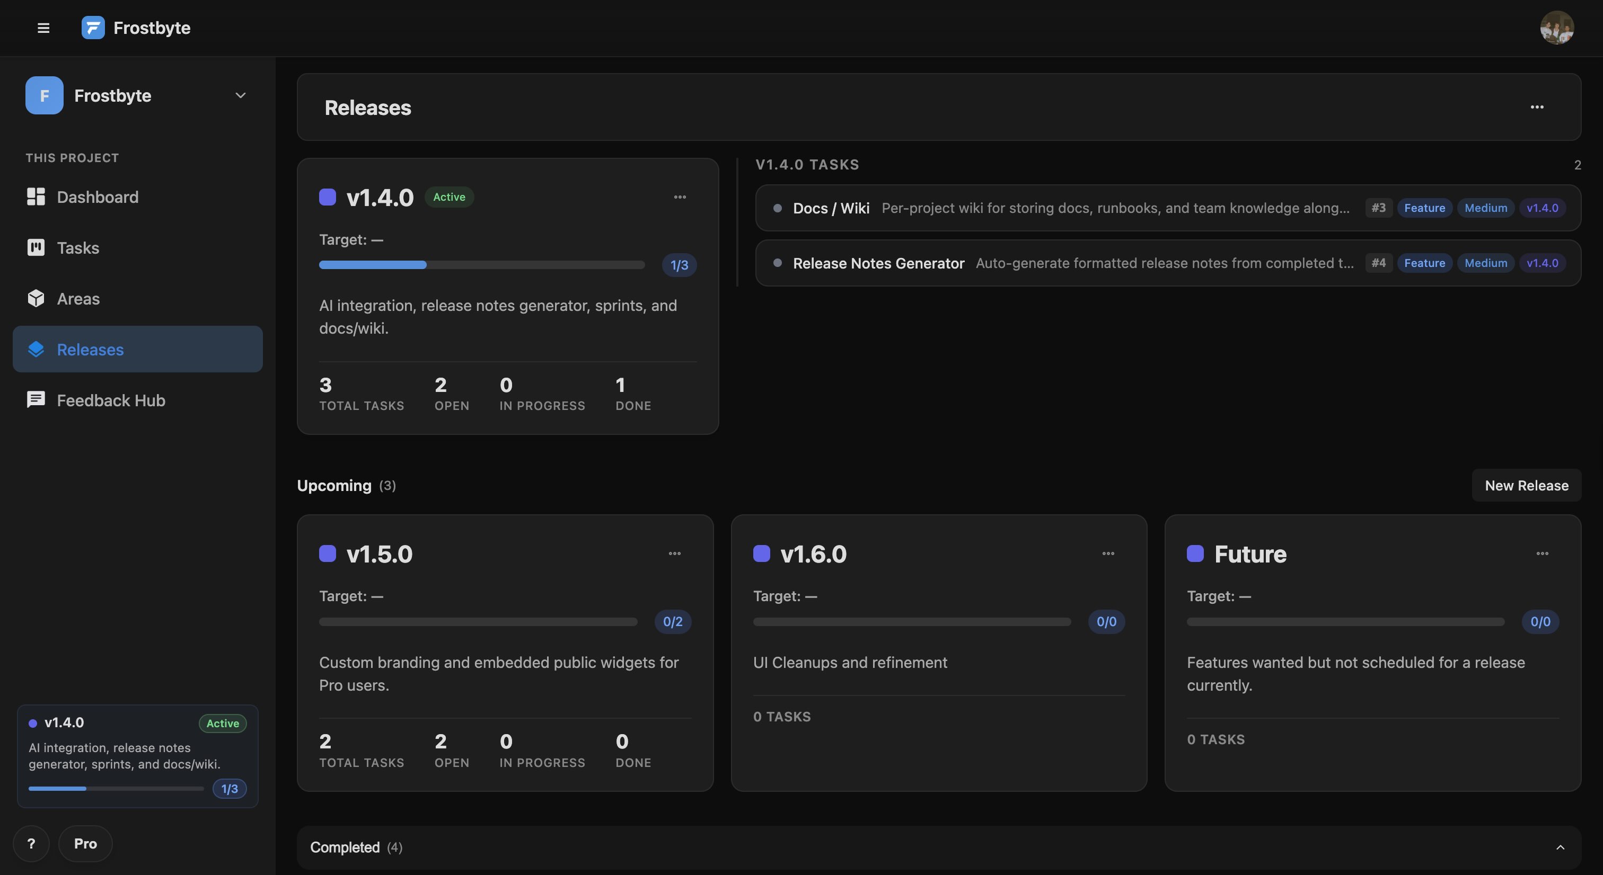This screenshot has height=875, width=1603.
Task: Click the 0/2 progress badge on v1.5.0
Action: [673, 622]
